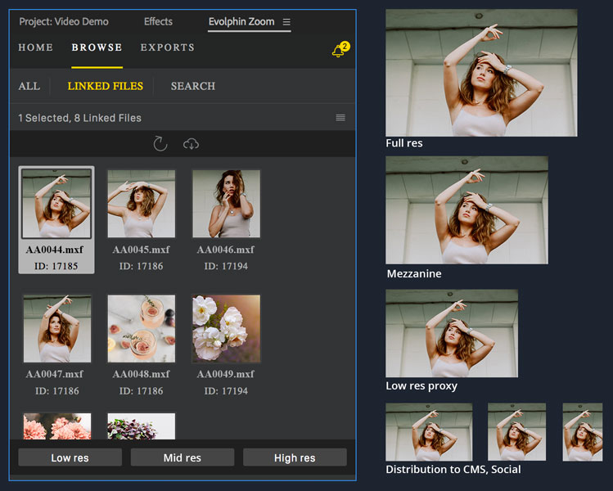Click the Distribution to CMS, Social caption
The width and height of the screenshot is (613, 491).
pos(453,469)
